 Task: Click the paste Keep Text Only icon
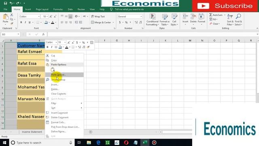click(53, 70)
